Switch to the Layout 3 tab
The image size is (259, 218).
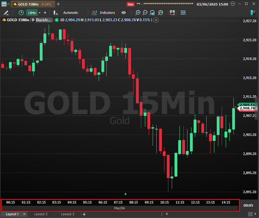tap(68, 214)
